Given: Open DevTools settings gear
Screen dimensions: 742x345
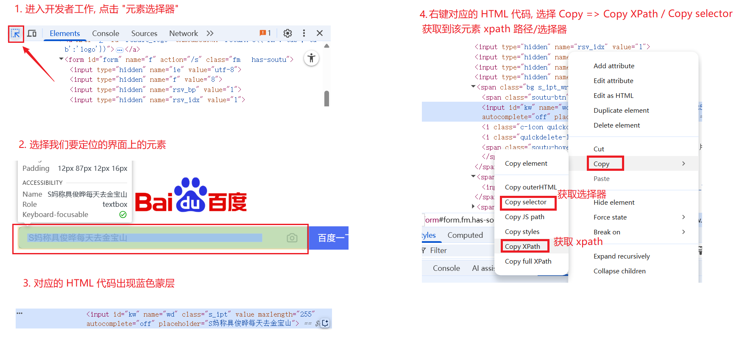Looking at the screenshot, I should (287, 33).
